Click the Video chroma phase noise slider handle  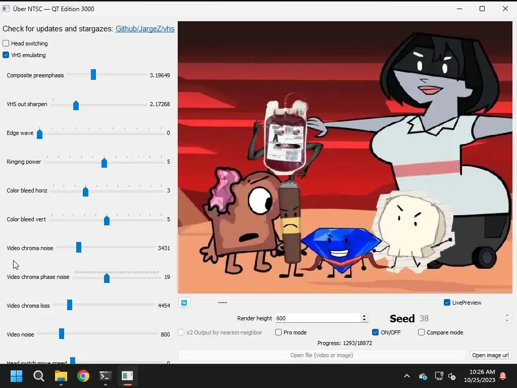107,278
